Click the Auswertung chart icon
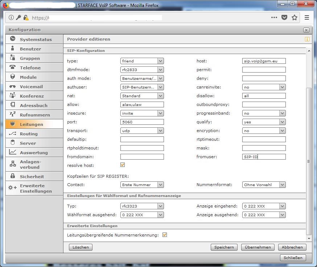This screenshot has width=317, height=267. (13, 152)
